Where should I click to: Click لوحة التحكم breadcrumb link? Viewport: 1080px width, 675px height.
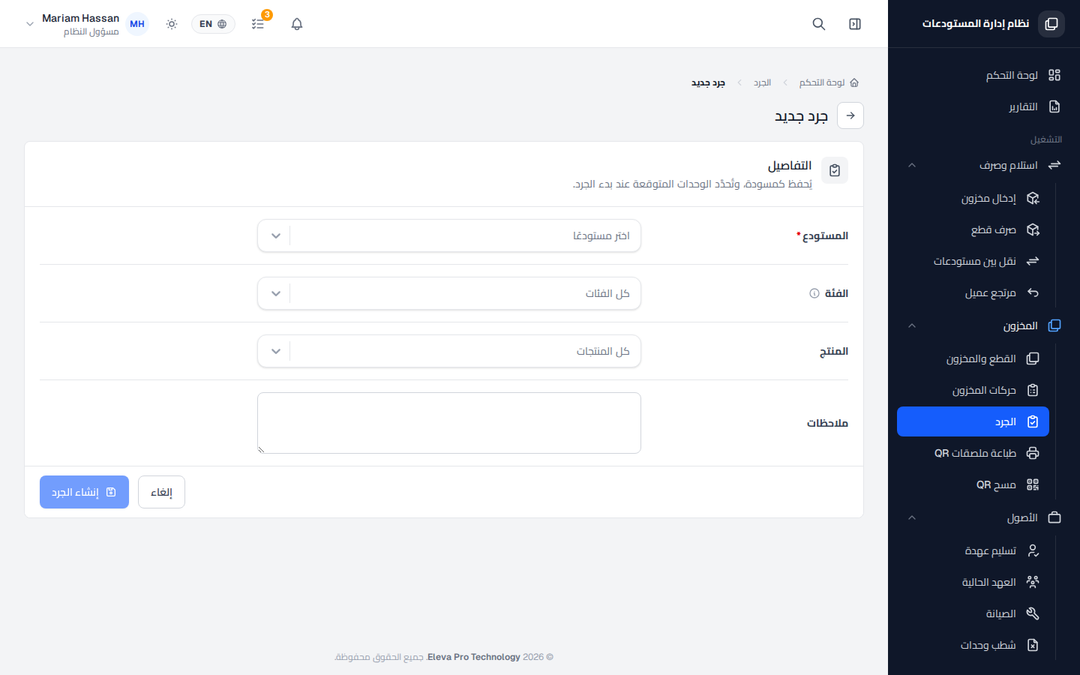tap(822, 82)
